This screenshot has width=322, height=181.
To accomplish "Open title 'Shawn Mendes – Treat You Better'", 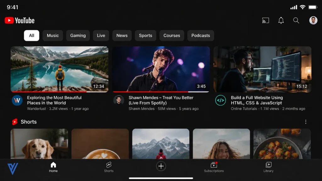I will (161, 100).
